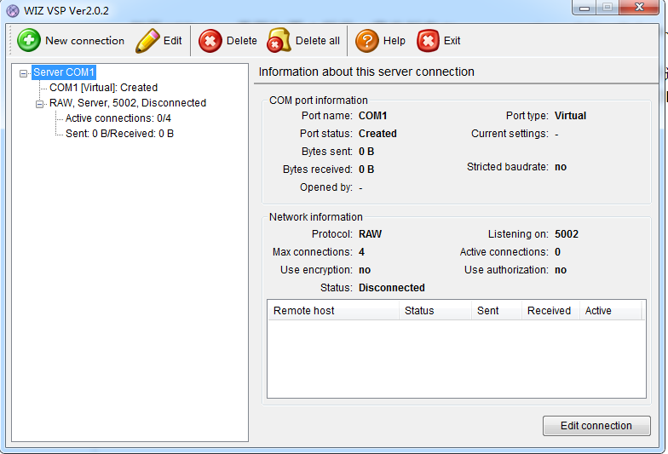Click the green New connection plus icon

pos(29,41)
